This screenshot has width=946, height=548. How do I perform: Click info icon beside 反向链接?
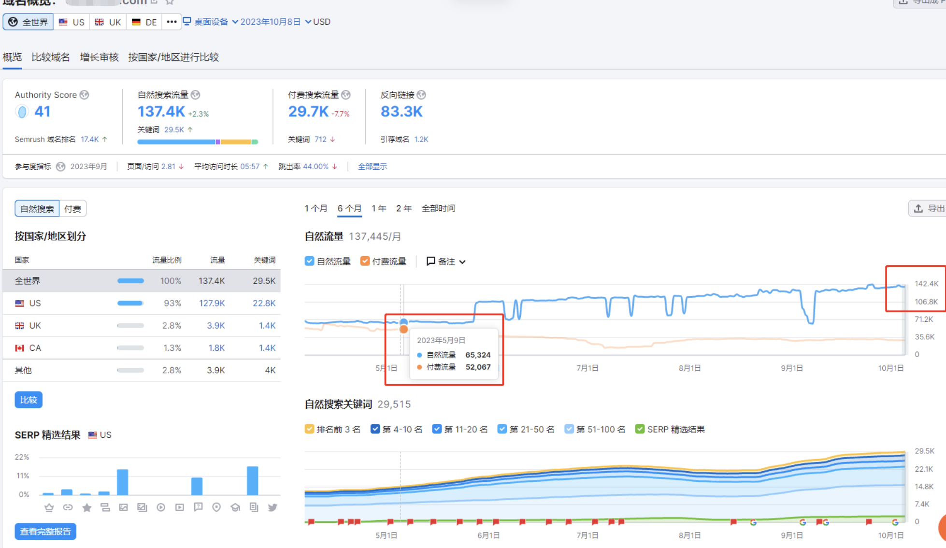pyautogui.click(x=421, y=95)
